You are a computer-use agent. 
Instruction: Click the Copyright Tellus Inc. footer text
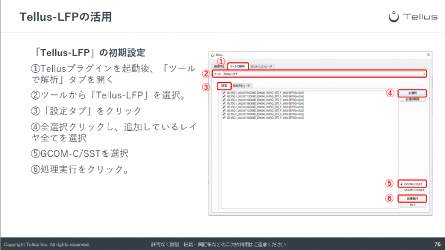pyautogui.click(x=46, y=244)
